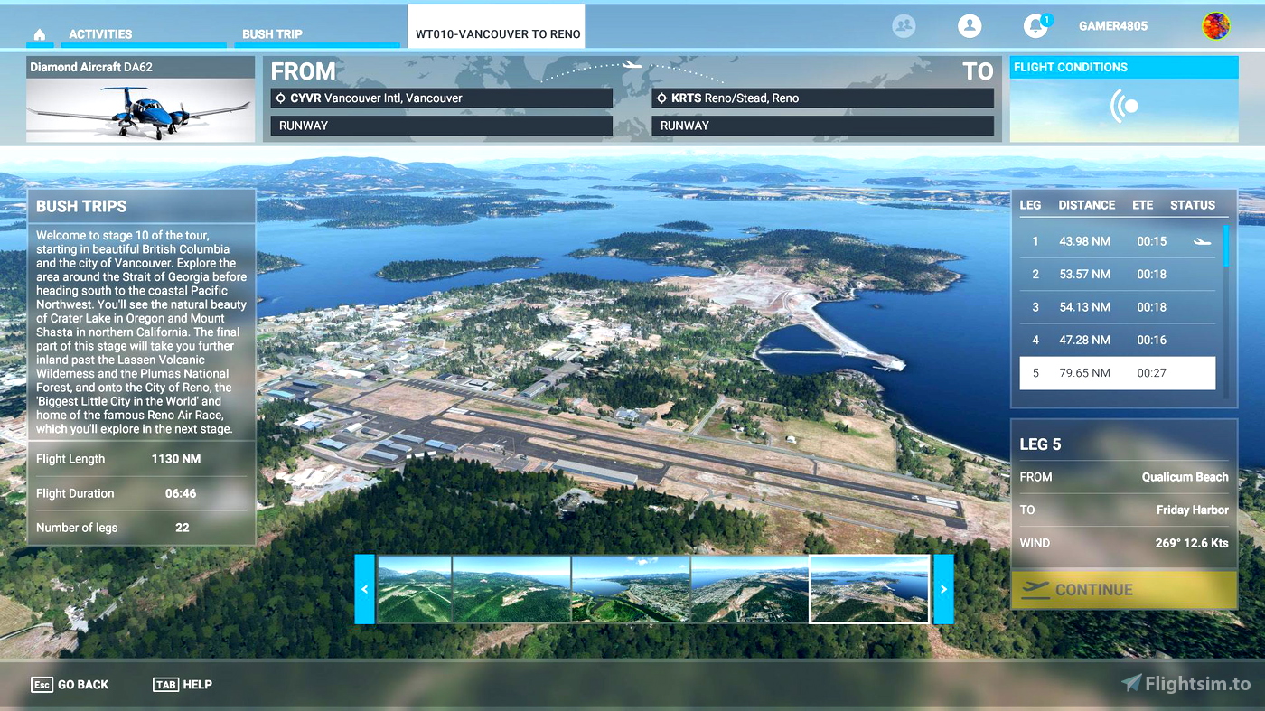The height and width of the screenshot is (711, 1265).
Task: Click the Flight Duration 06:46 value
Action: (x=181, y=493)
